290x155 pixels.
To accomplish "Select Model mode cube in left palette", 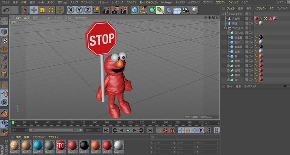I will [4, 32].
